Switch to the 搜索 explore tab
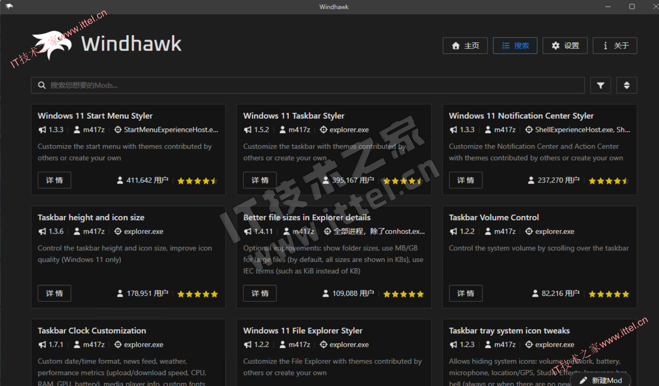Screen dimensions: 659x386 pyautogui.click(x=515, y=45)
